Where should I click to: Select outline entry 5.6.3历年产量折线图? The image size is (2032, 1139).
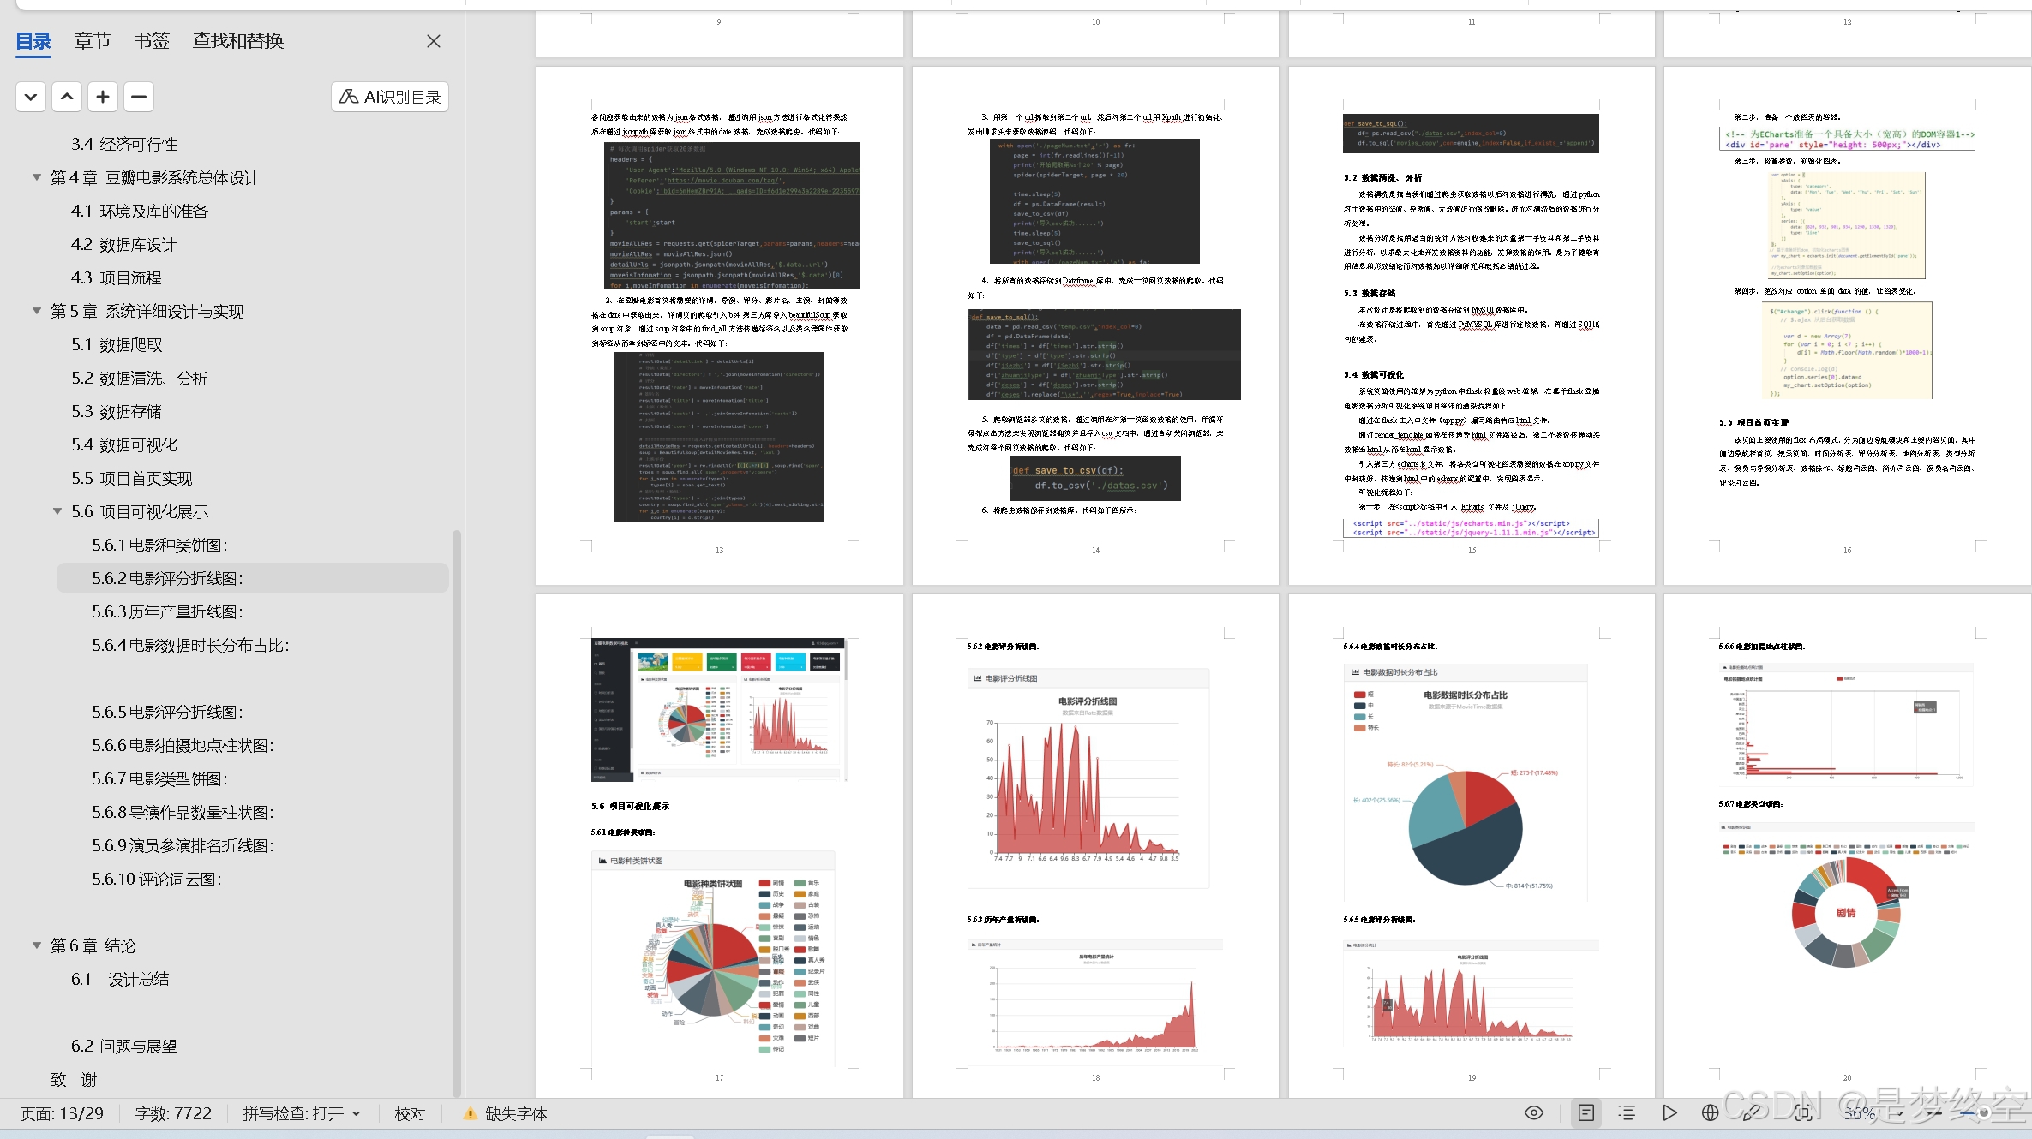point(168,611)
